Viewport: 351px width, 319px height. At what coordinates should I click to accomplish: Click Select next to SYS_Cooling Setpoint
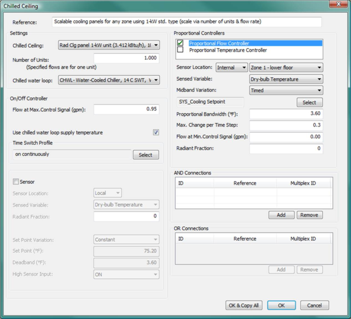[x=309, y=102]
